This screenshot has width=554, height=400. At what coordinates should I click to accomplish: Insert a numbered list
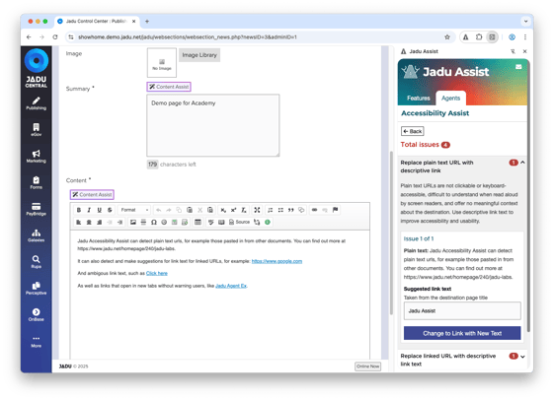pos(271,210)
